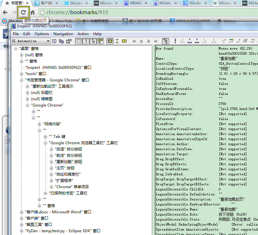Viewport: 258px width, 235px height.
Task: Click the gray left navigation arrow in Inspect
Action: point(134,41)
